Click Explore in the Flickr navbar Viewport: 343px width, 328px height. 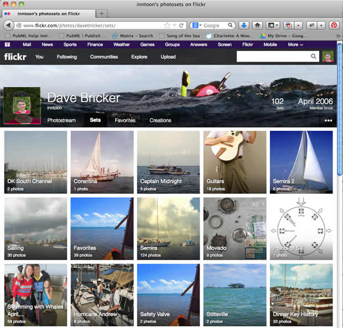139,57
